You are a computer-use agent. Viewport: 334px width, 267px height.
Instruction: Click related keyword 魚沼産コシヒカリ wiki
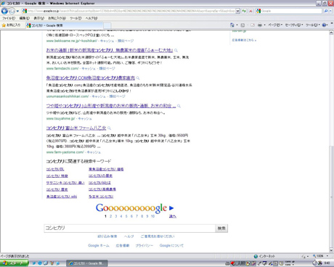tap(62, 197)
